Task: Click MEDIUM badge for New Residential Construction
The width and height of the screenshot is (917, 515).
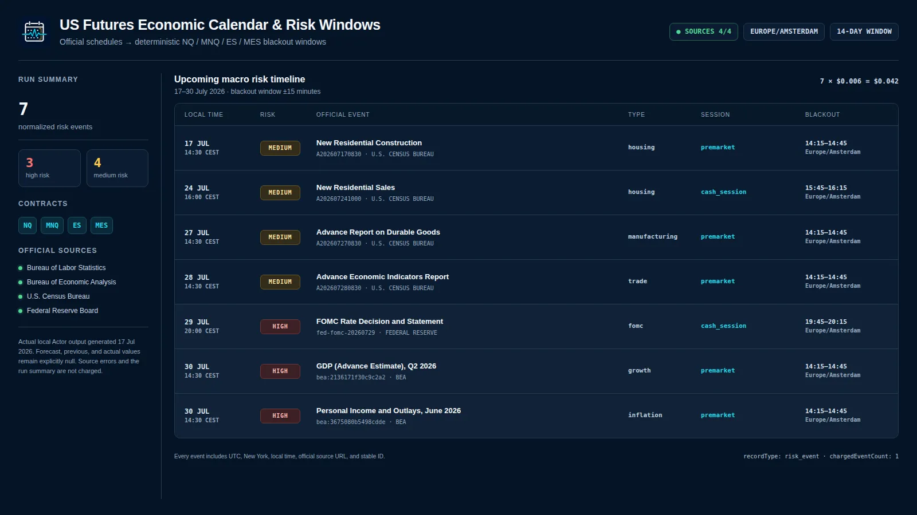Action: (280, 148)
